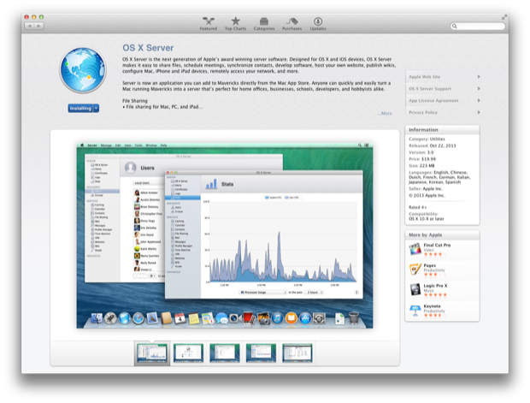
Task: Open the Privacy Policy link
Action: 423,112
